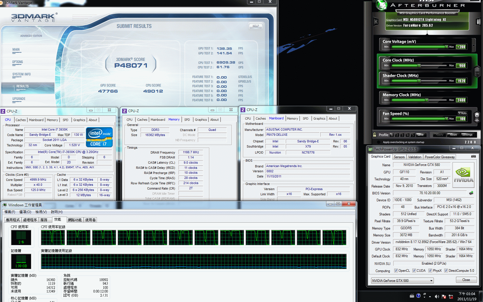This screenshot has width=483, height=302.
Task: Click GPU-Z camera screenshot icon
Action: [x=474, y=156]
